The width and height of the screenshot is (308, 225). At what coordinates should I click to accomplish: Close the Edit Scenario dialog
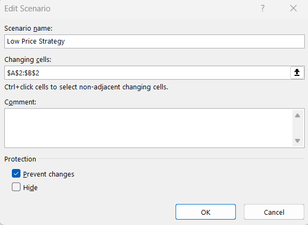(293, 8)
